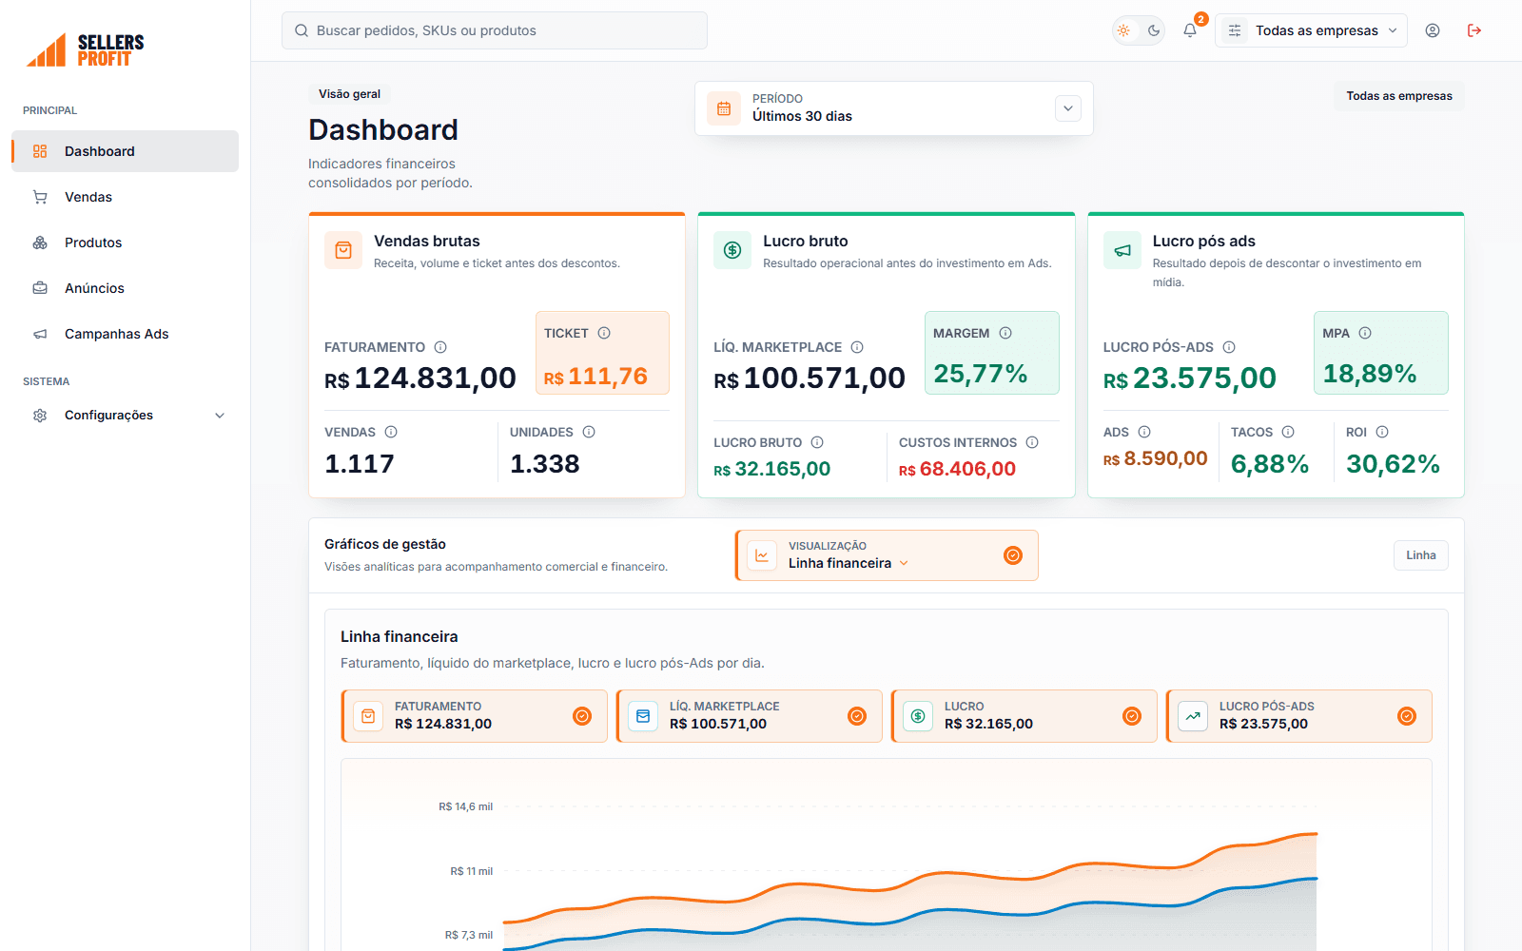The image size is (1522, 951).
Task: Click the search orders input field
Action: tap(495, 30)
